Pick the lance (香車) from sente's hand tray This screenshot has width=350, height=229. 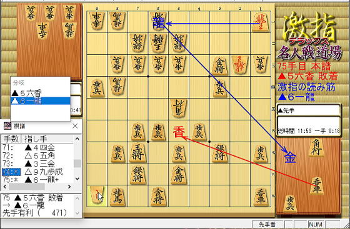coord(316,185)
